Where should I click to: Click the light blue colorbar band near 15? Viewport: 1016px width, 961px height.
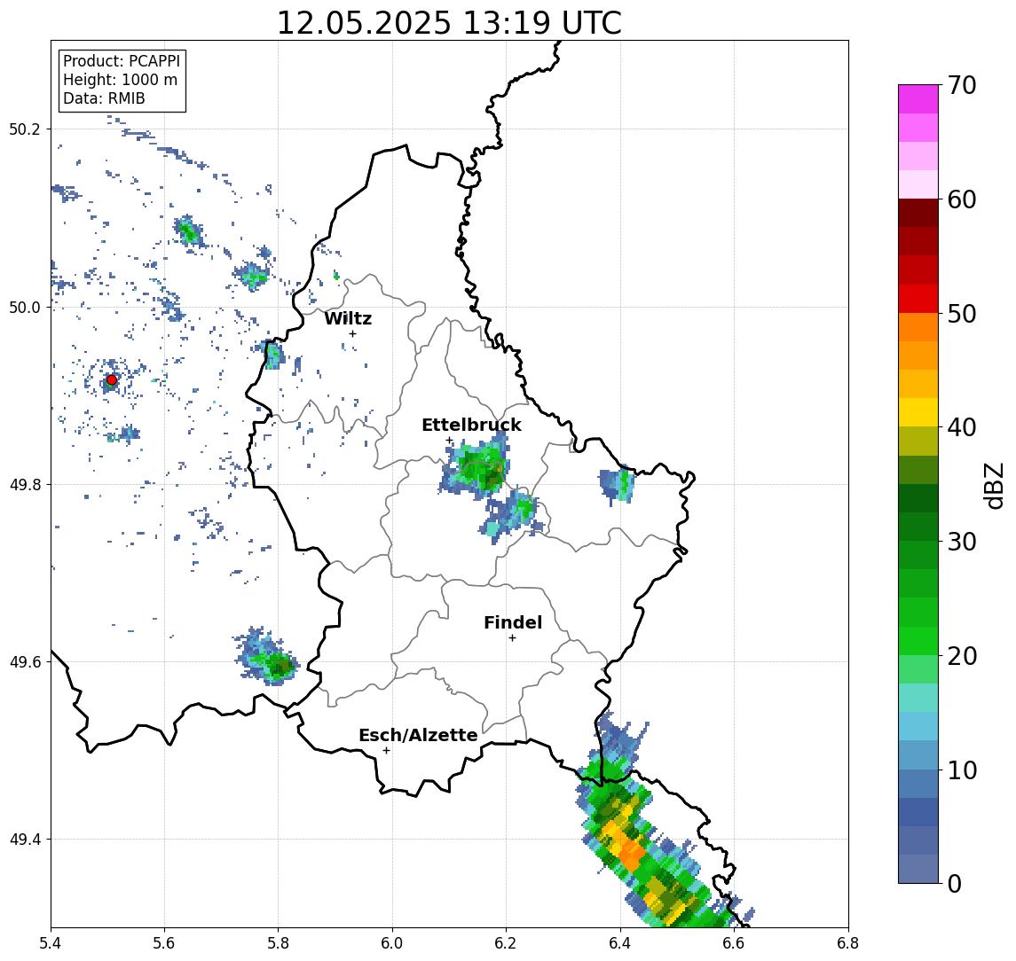coord(918,726)
